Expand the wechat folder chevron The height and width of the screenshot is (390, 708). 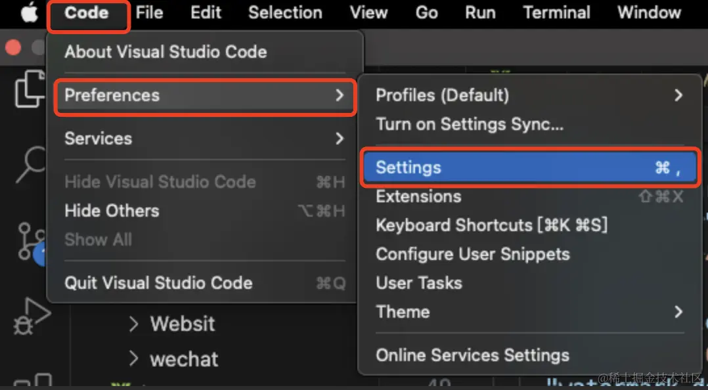pos(134,359)
